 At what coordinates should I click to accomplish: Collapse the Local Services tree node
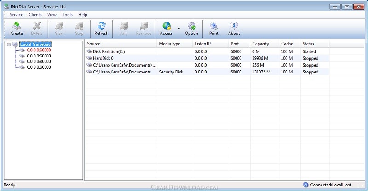(9, 45)
